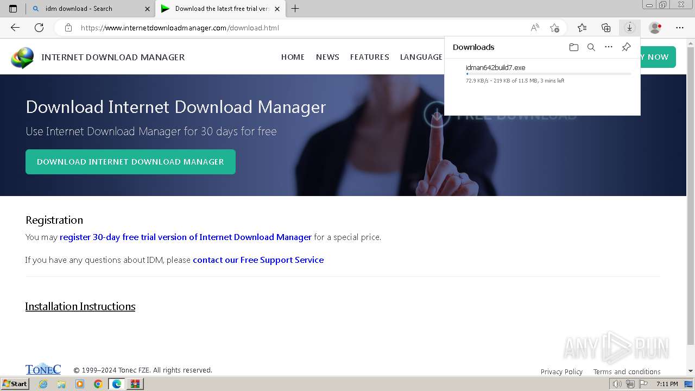The height and width of the screenshot is (391, 695).
Task: Open the HOME menu item
Action: click(x=293, y=57)
